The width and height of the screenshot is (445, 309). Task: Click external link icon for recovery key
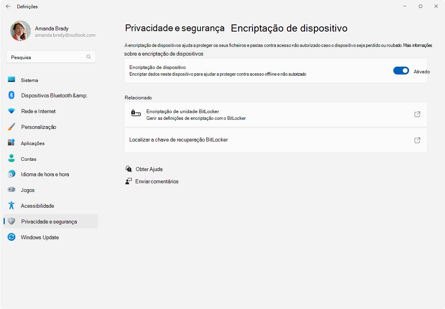click(x=417, y=140)
